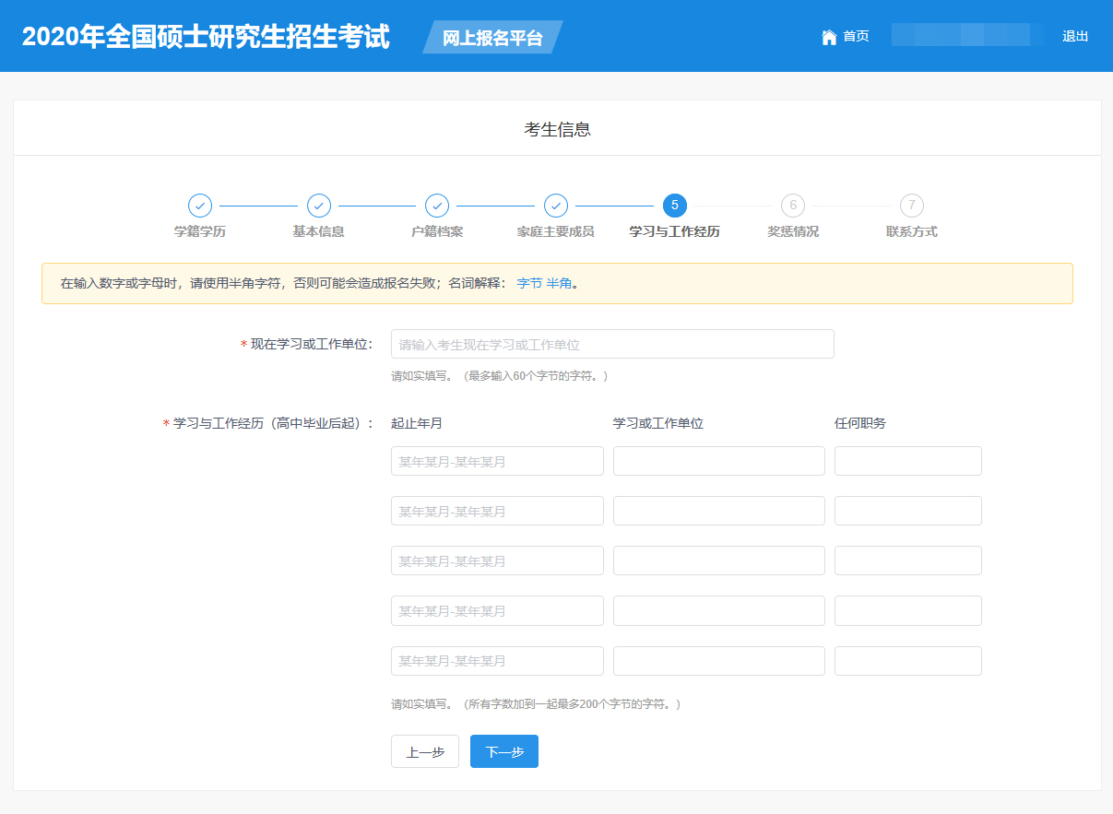Click 退出 to log out
Screen dimensions: 1113x814
click(1075, 37)
